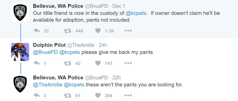Open more options on the 22h tweet
The image size is (238, 101).
coord(128,95)
